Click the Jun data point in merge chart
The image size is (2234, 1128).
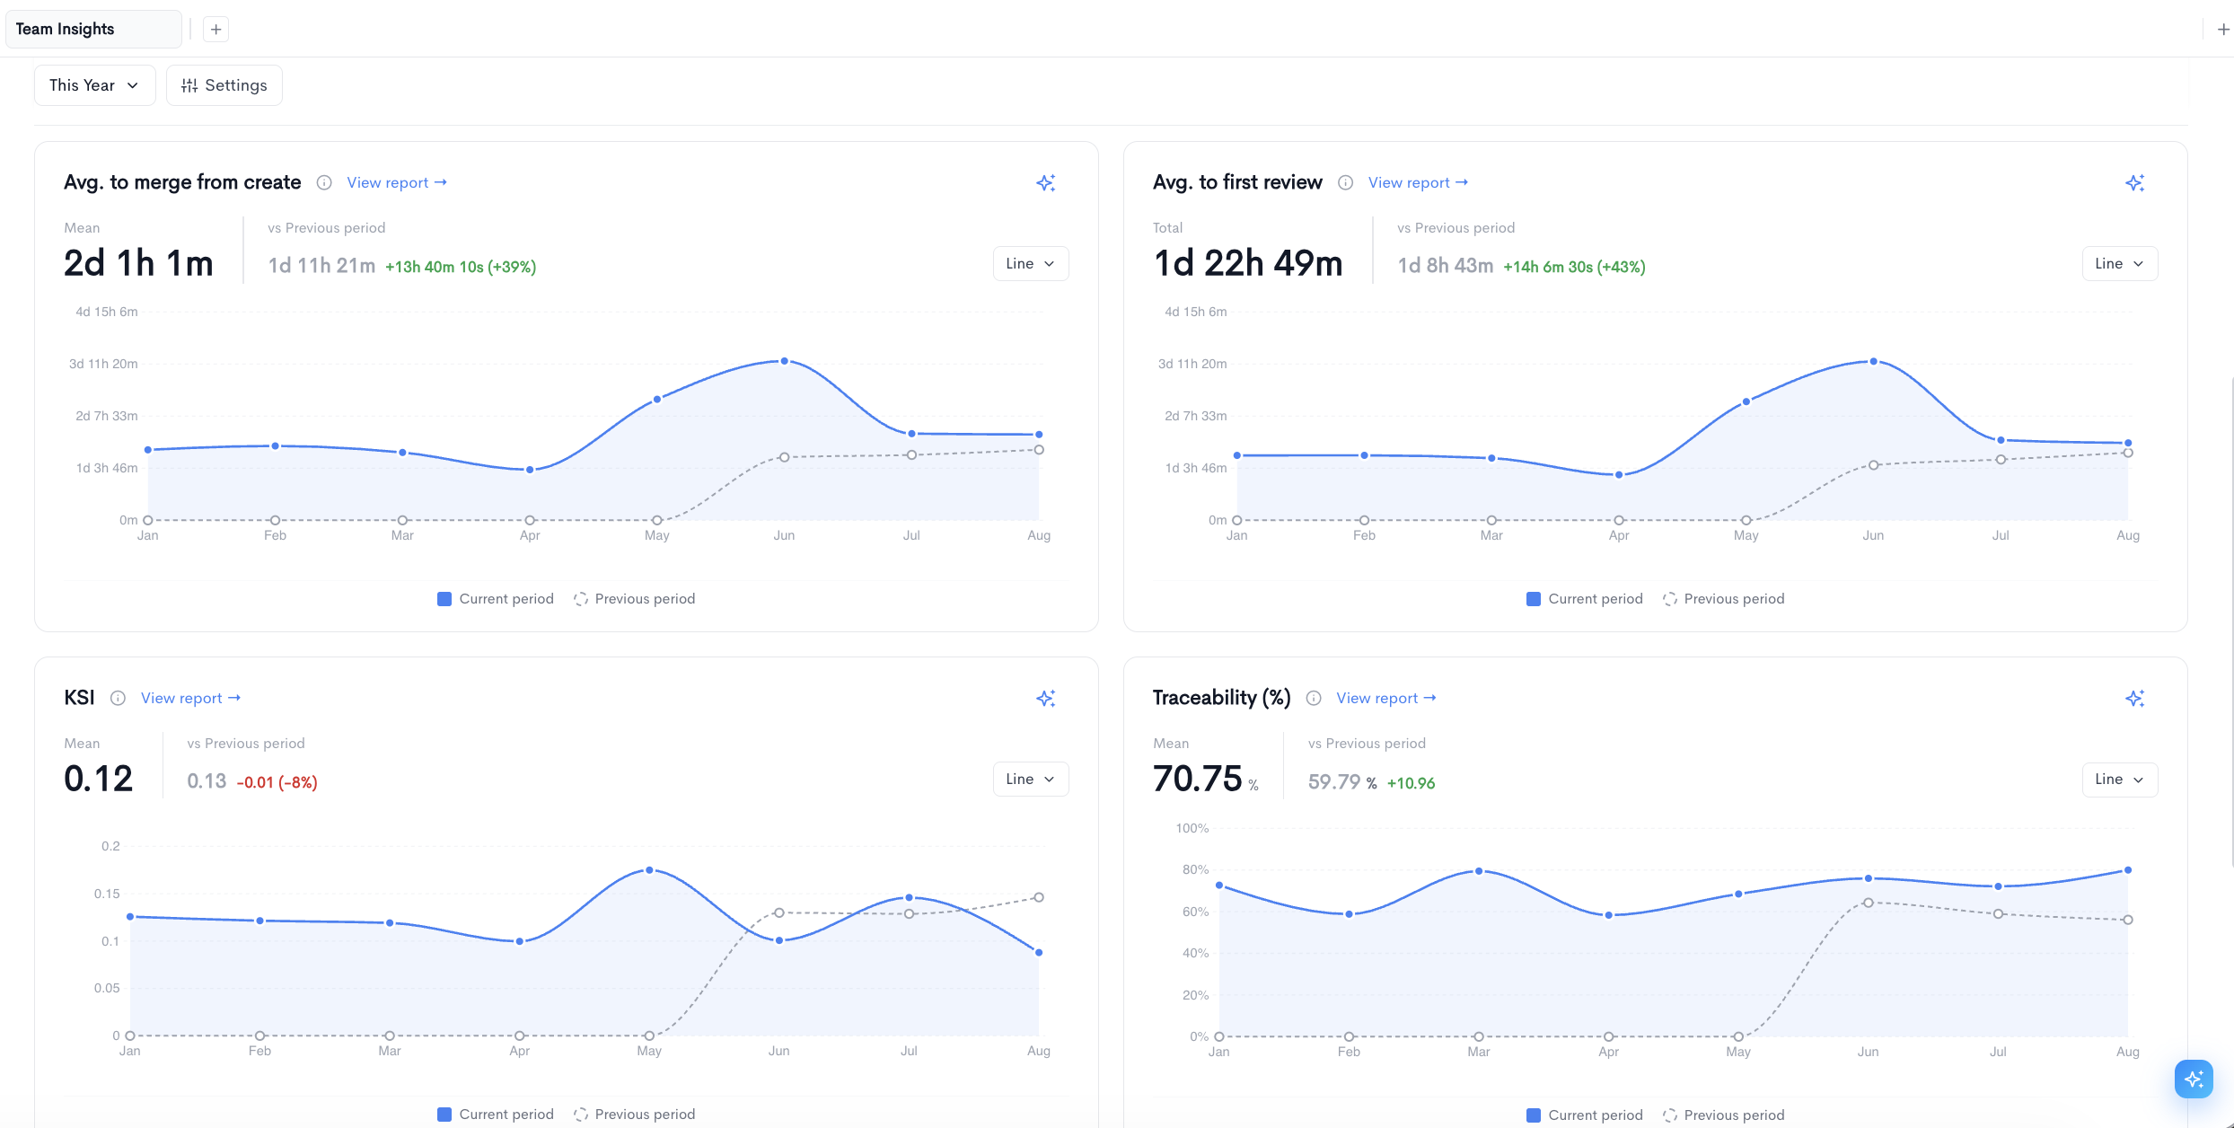coord(784,361)
